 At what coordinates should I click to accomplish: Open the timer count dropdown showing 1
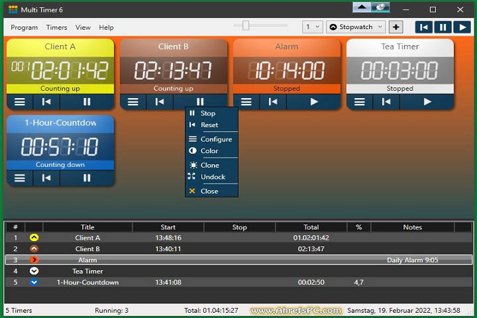click(x=312, y=27)
